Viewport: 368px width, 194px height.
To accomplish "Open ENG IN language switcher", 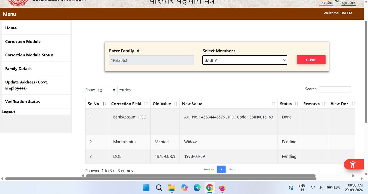I will [x=302, y=188].
